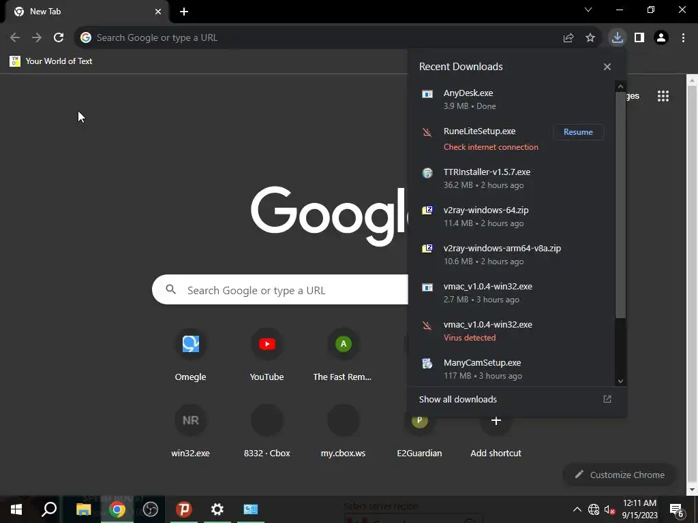Click the browser back arrow
Viewport: 698px width, 523px height.
15,38
